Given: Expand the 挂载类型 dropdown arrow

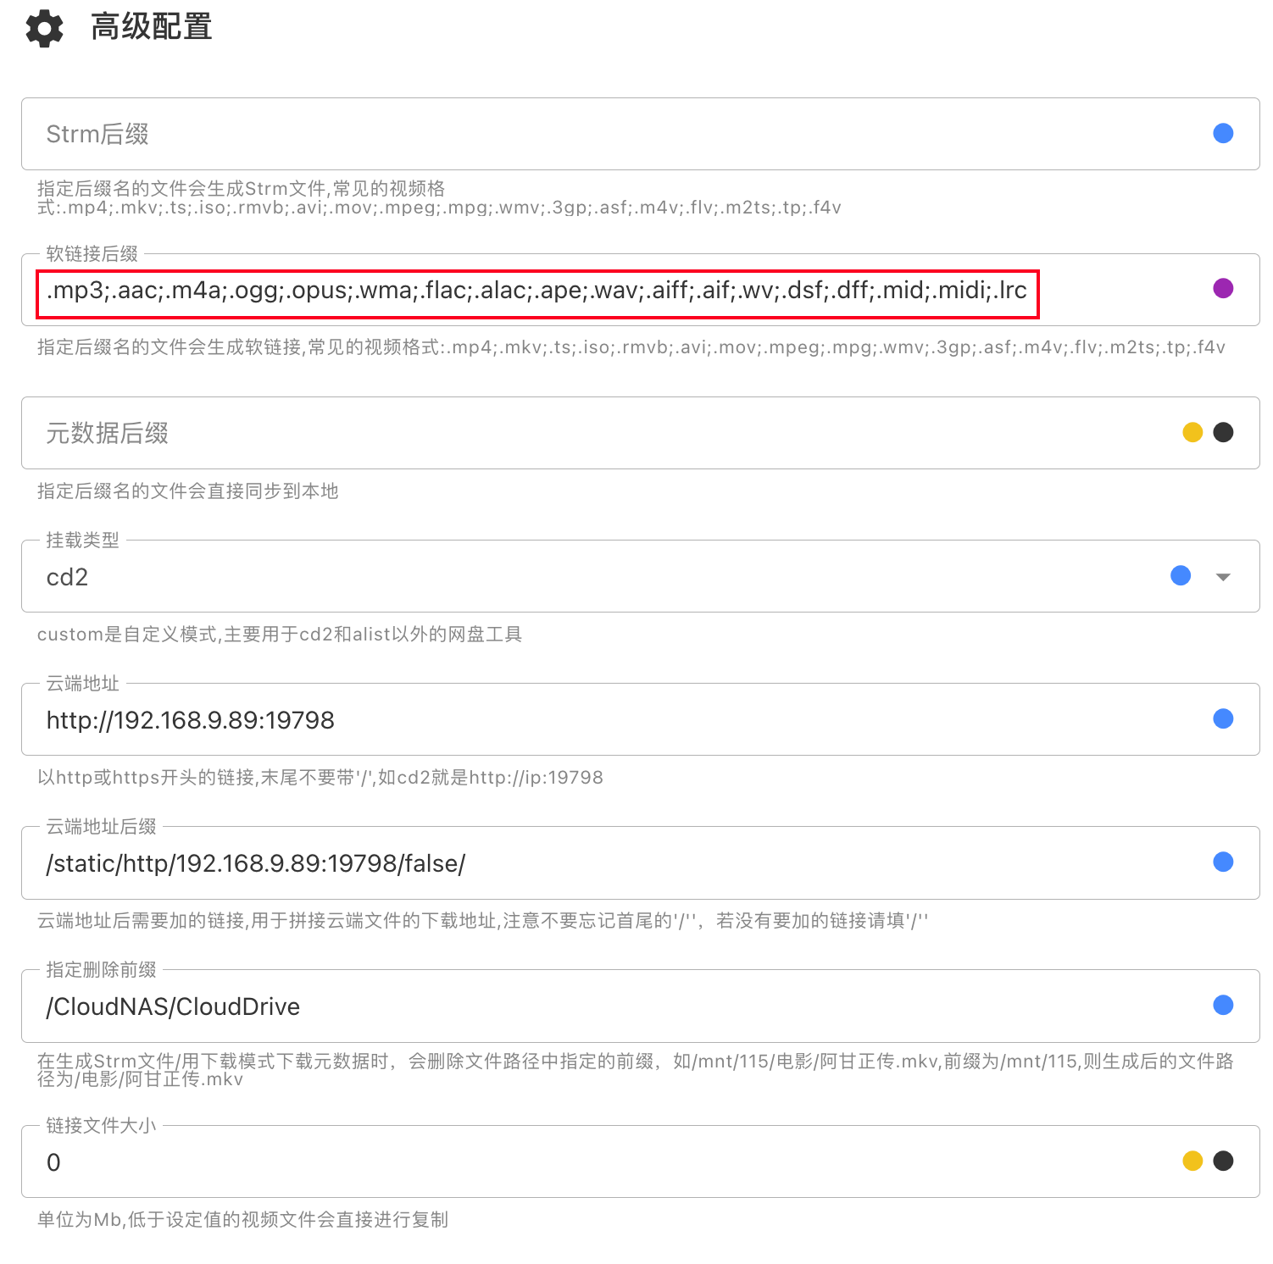Looking at the screenshot, I should (x=1222, y=577).
